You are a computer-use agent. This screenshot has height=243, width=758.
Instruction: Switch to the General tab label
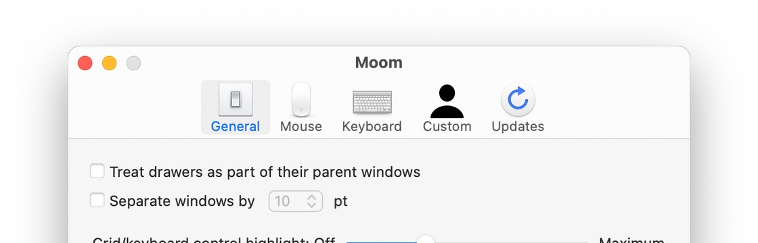[236, 126]
